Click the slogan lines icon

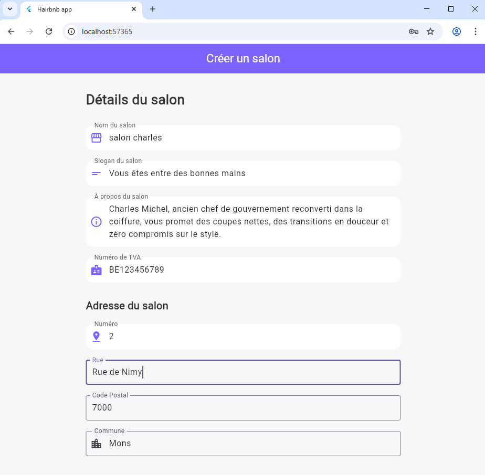96,174
